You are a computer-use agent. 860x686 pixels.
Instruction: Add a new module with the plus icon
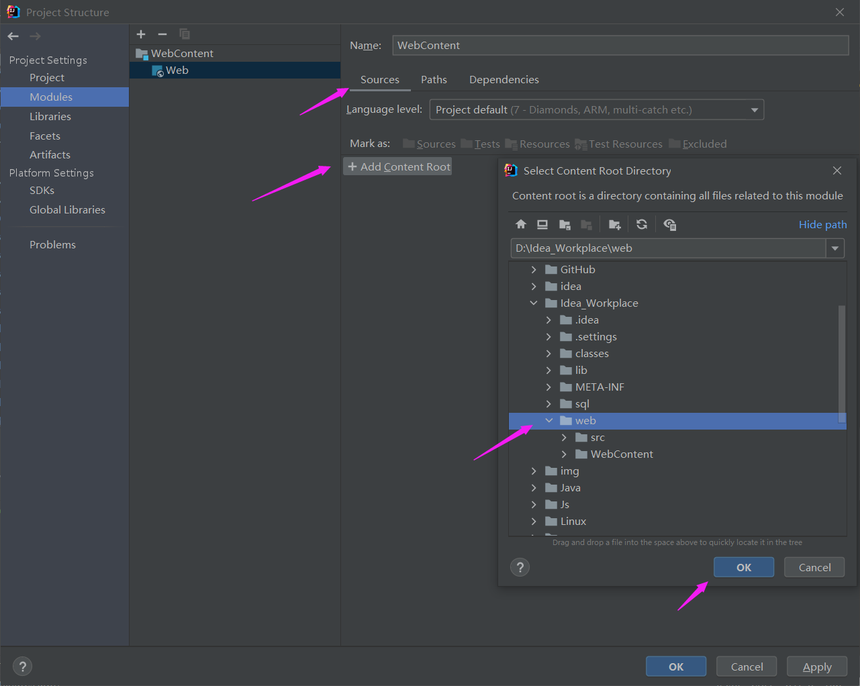[x=141, y=34]
